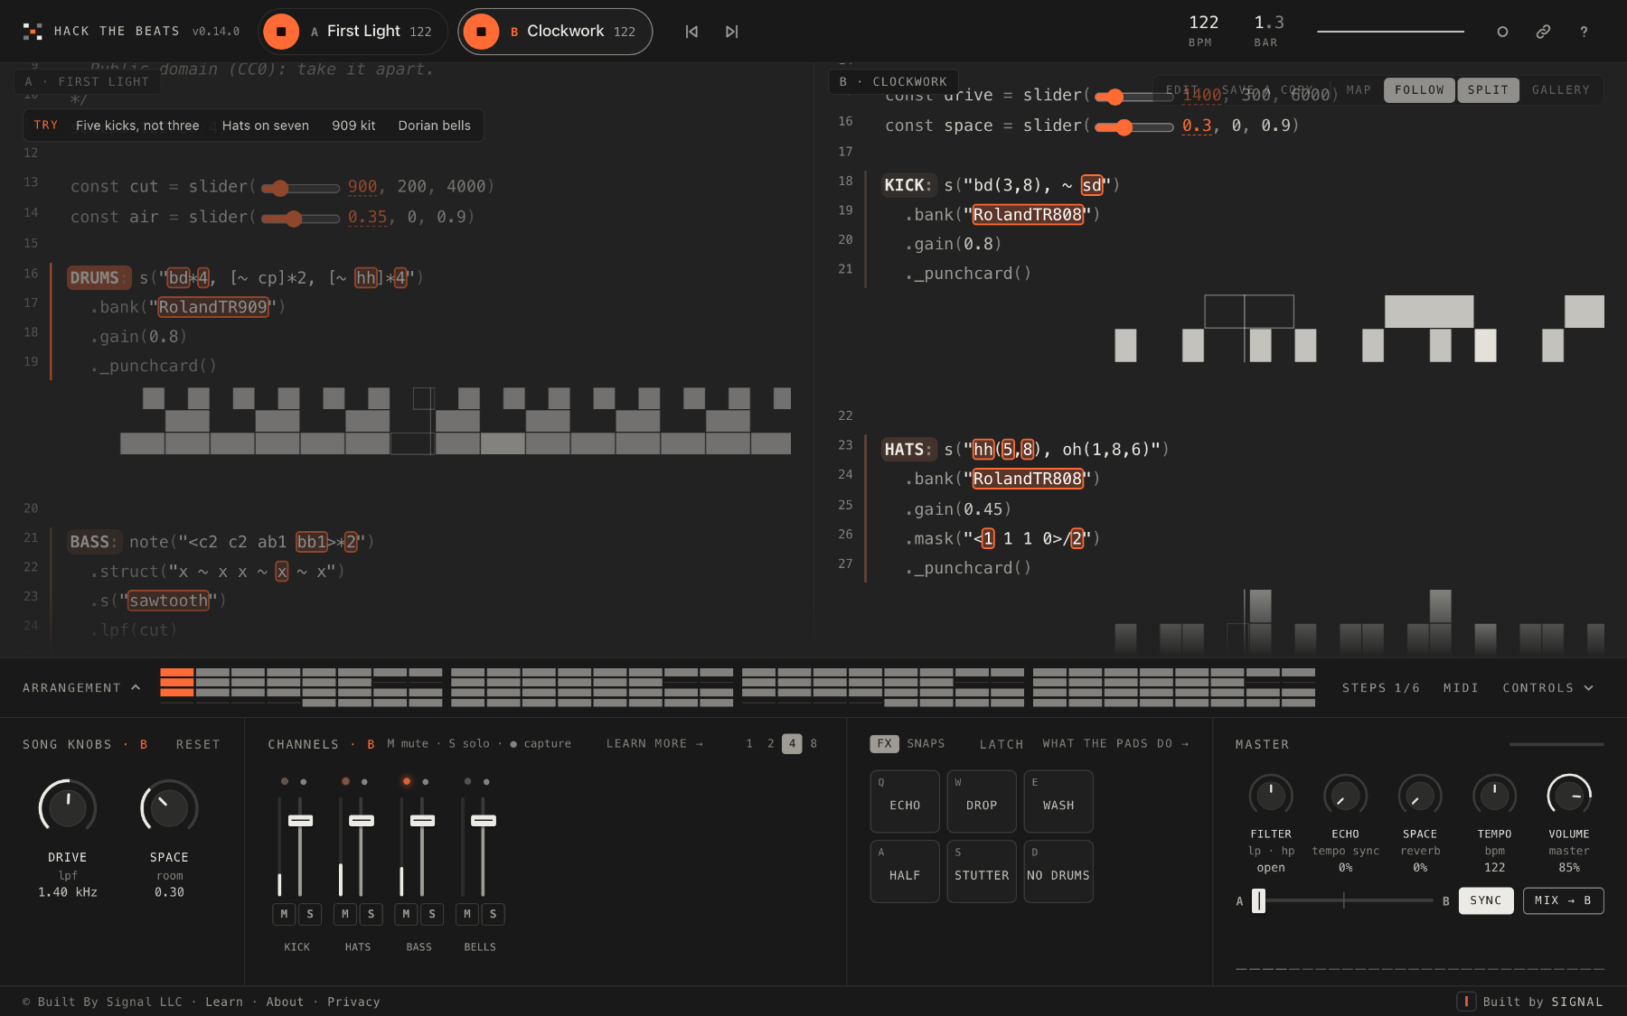
Task: Skip to the previous track
Action: tap(691, 32)
